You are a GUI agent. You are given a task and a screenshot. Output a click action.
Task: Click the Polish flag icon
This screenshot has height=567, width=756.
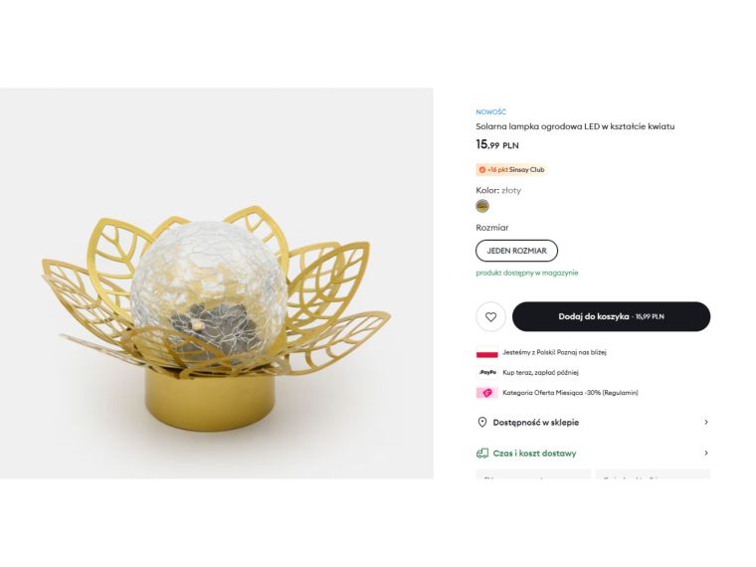[x=486, y=352]
